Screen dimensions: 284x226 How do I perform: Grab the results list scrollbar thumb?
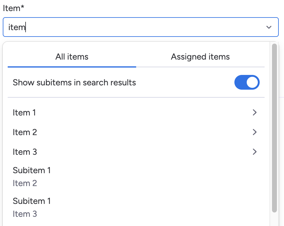pos(274,127)
